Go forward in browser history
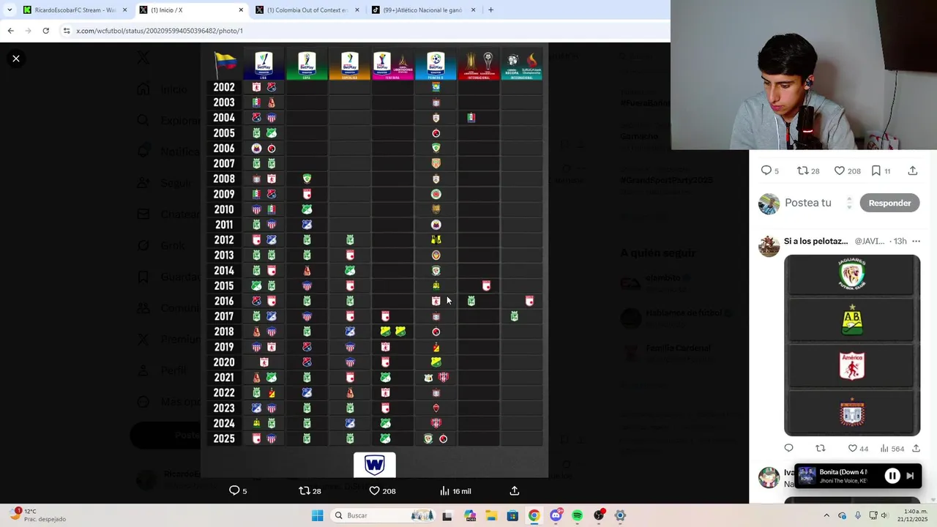The image size is (937, 527). pos(28,31)
